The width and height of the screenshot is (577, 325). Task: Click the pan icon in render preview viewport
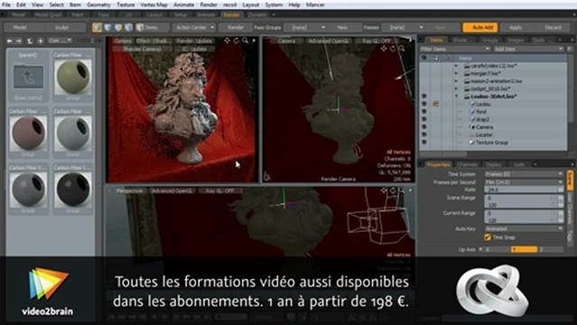[227, 41]
